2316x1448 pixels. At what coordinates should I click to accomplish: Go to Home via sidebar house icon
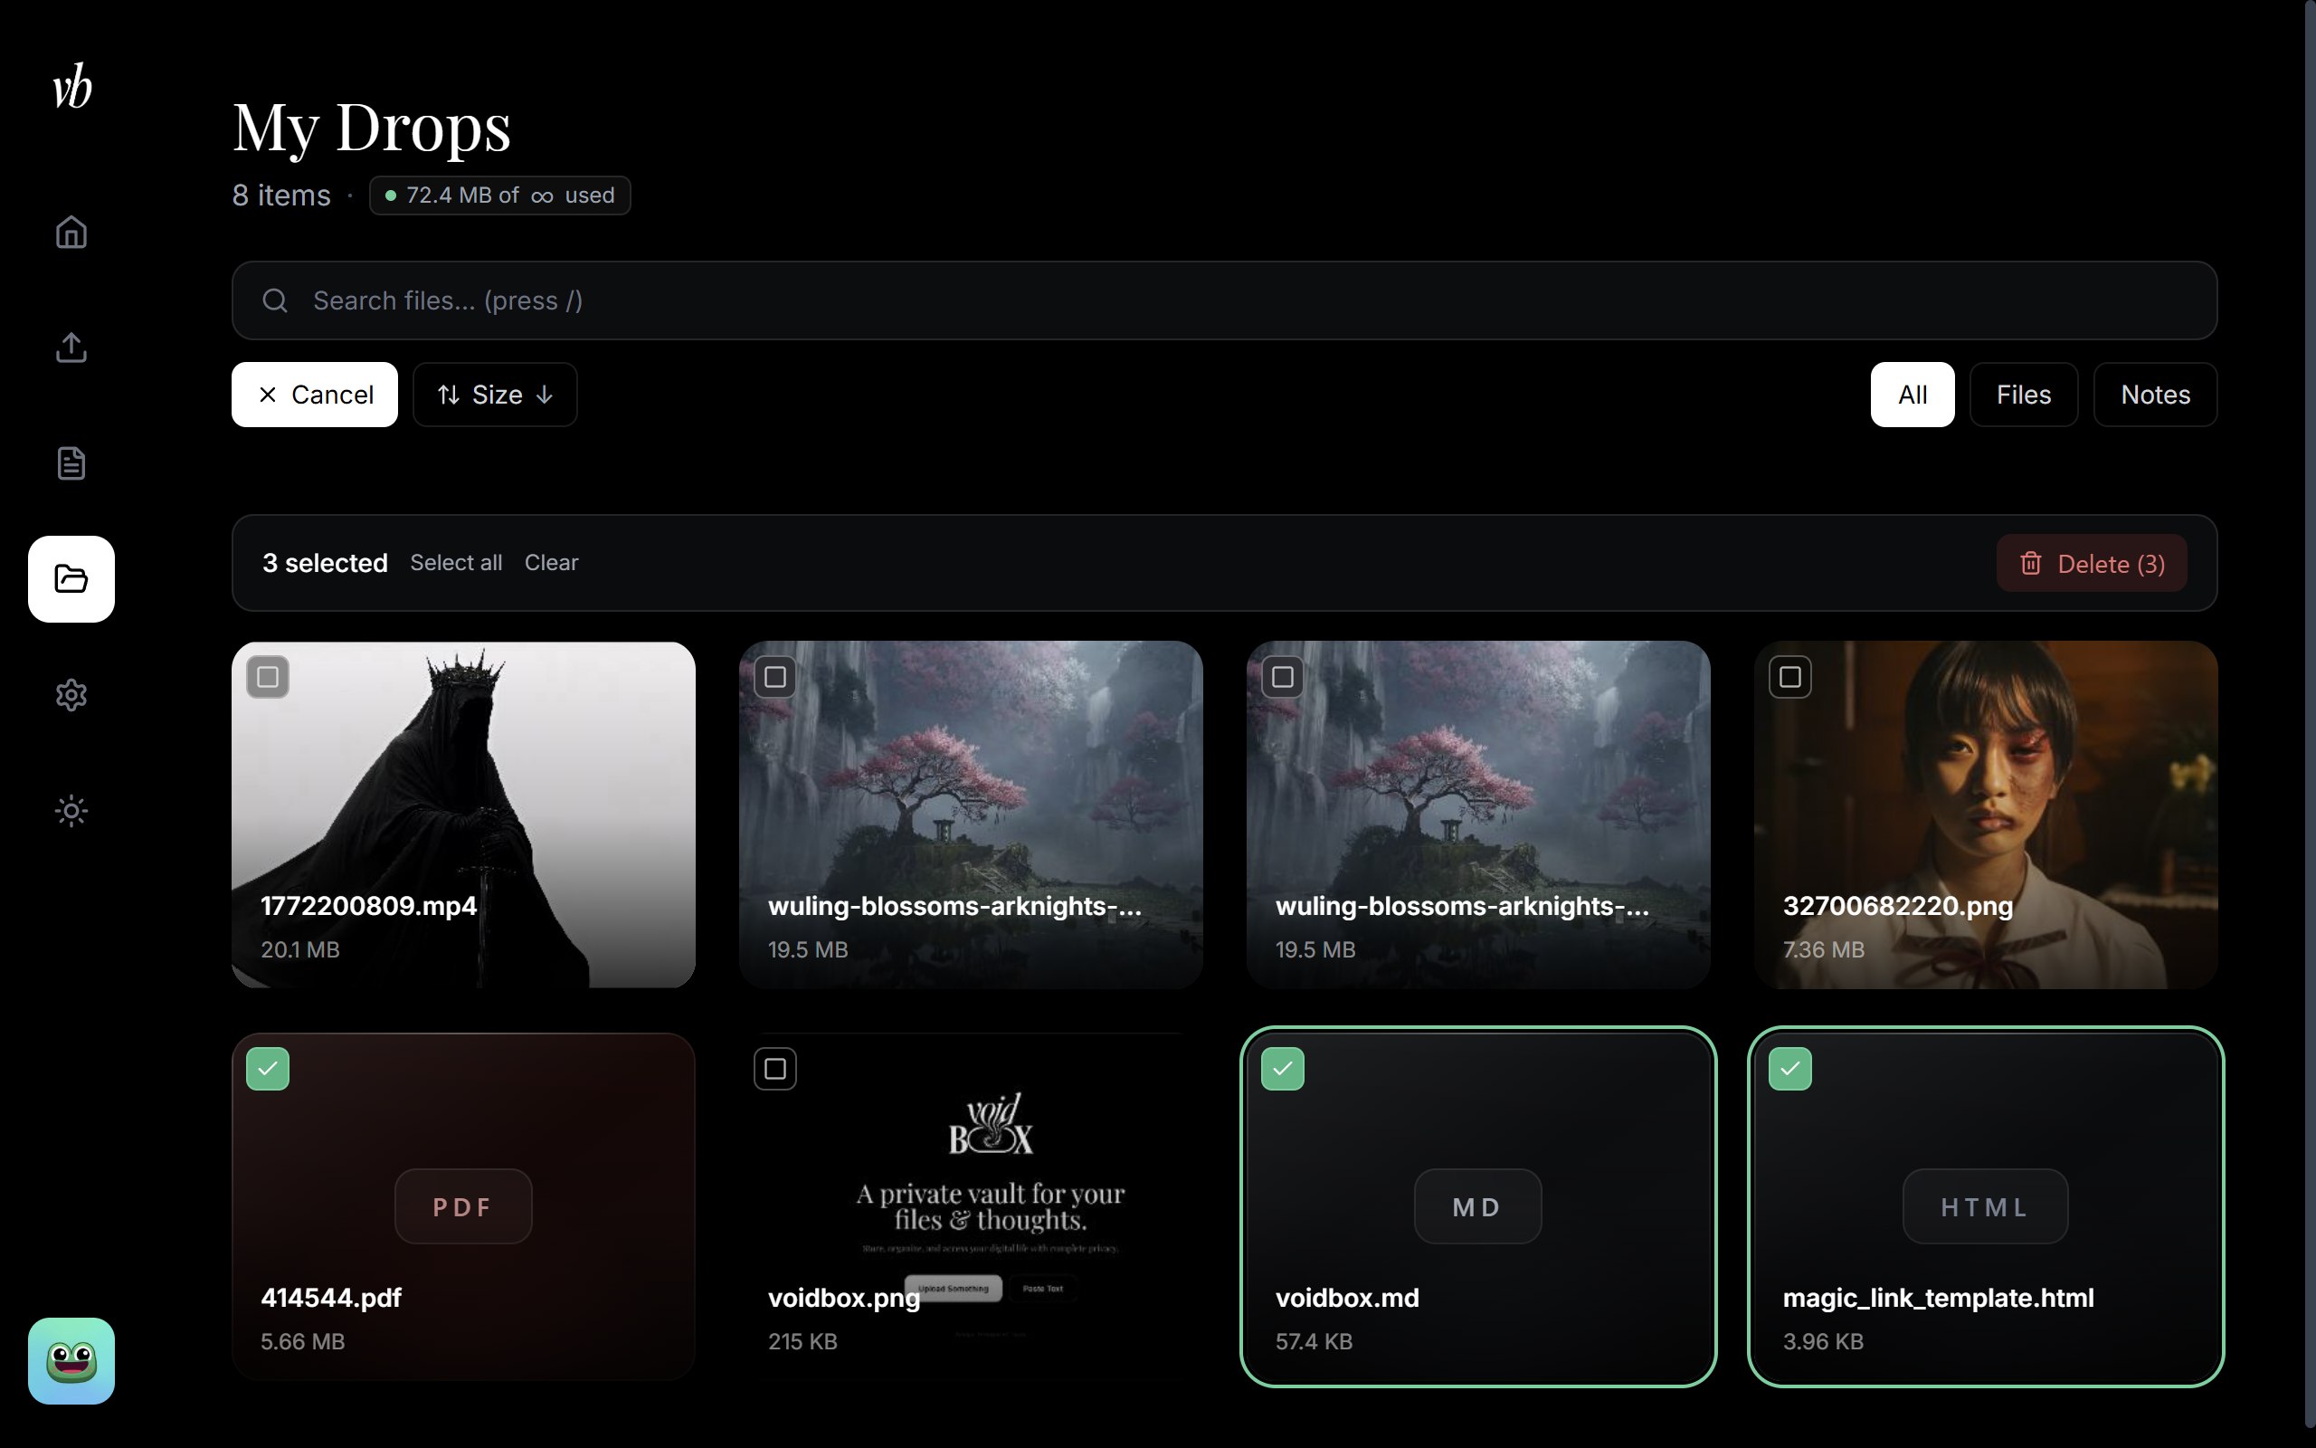[x=71, y=232]
